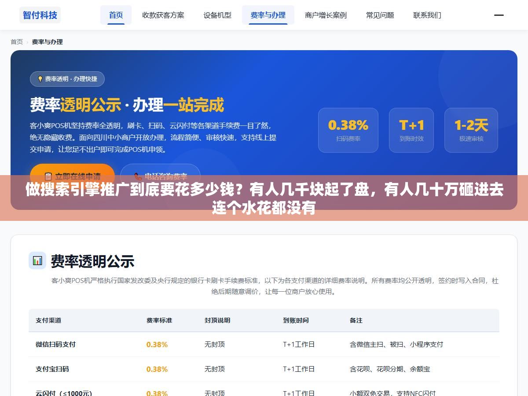Click the 费率透明公示·办理一站完成 hero title
The width and height of the screenshot is (528, 396).
(127, 105)
